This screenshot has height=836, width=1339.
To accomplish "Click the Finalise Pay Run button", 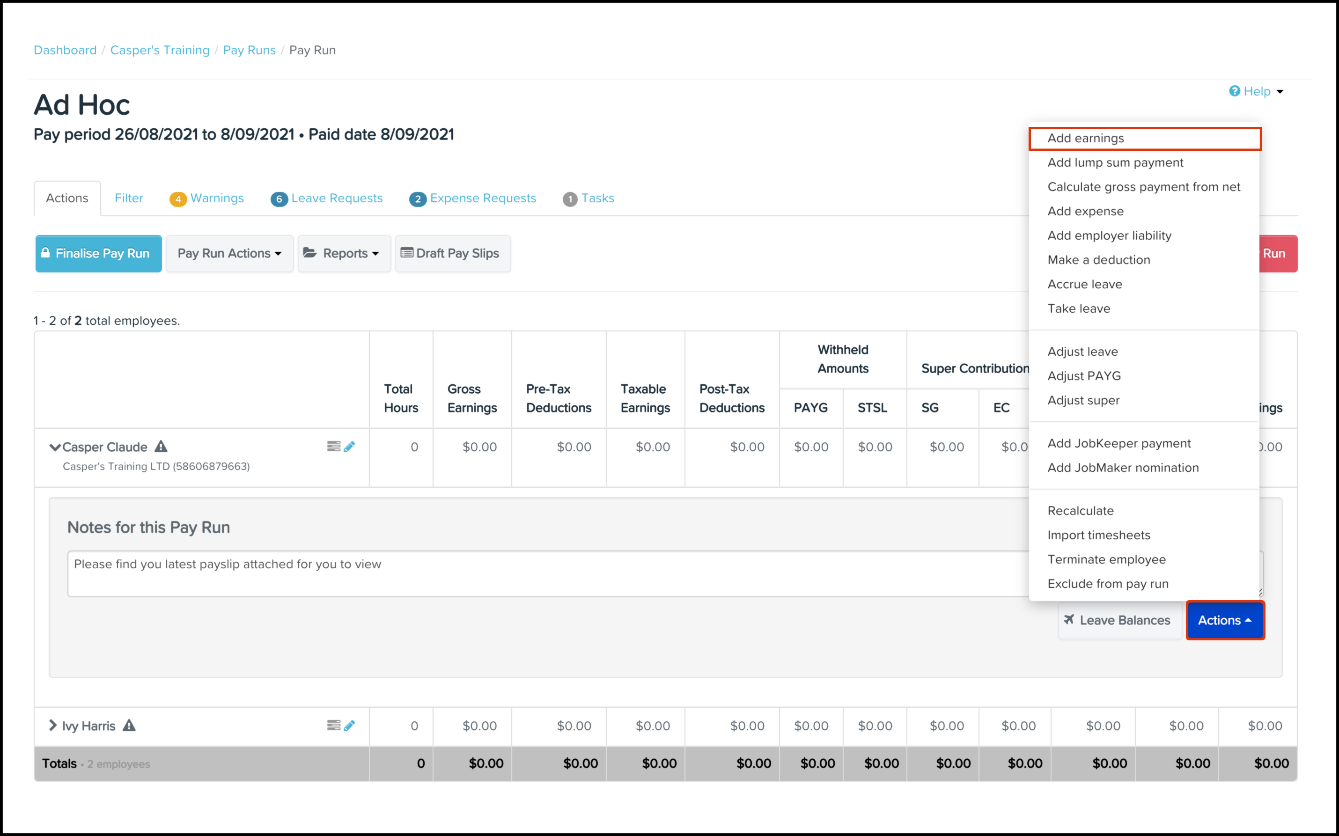I will click(98, 253).
